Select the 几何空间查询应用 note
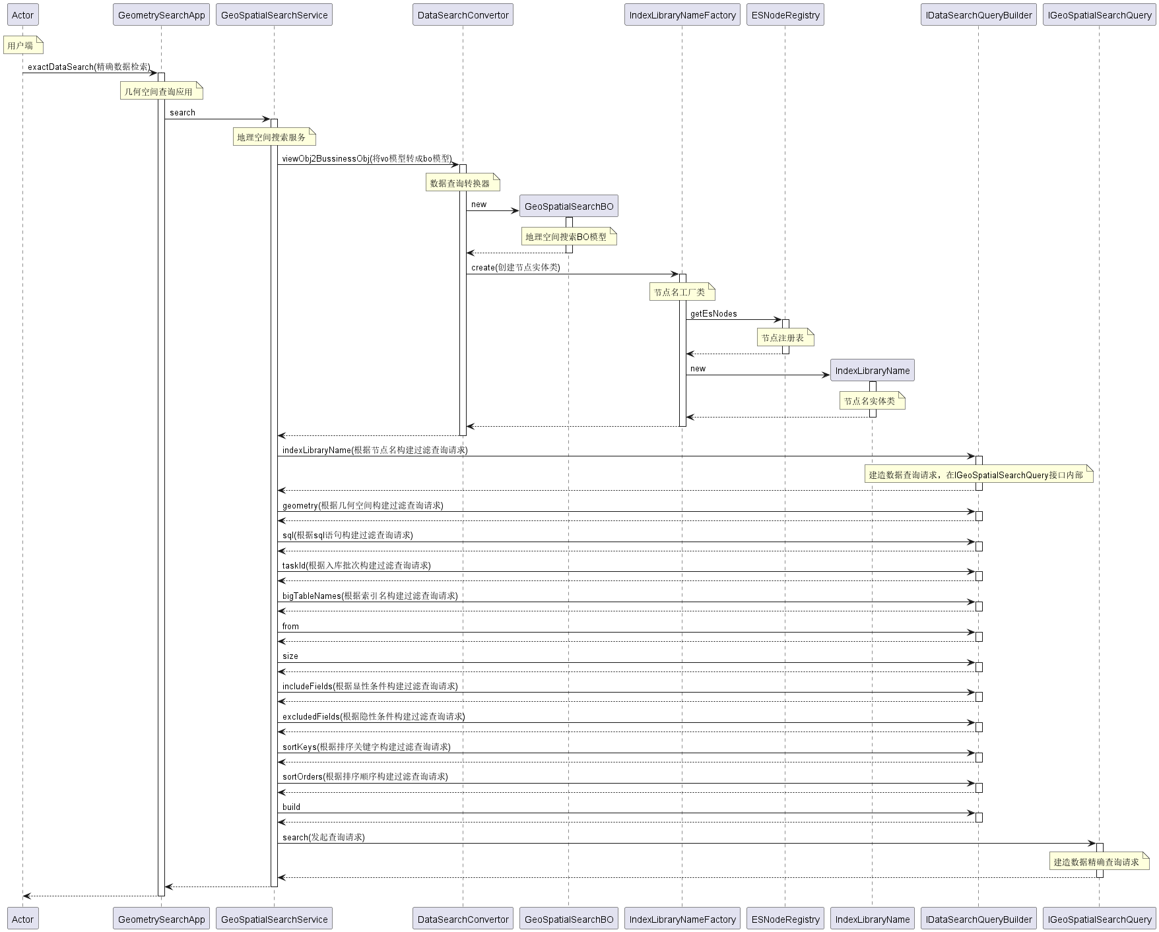 click(x=160, y=92)
